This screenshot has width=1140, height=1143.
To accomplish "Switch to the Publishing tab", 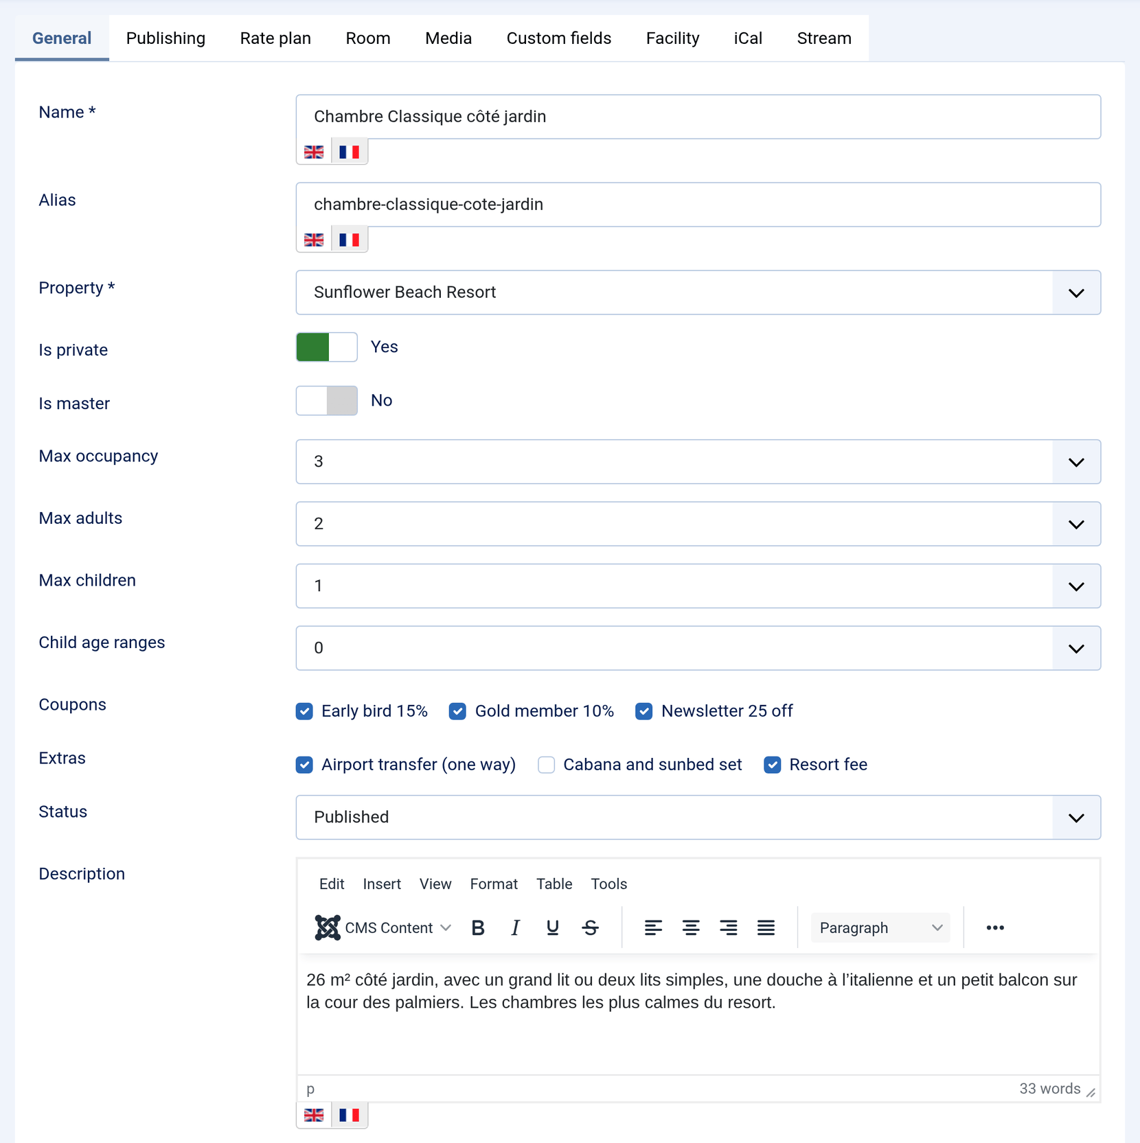I will point(166,38).
